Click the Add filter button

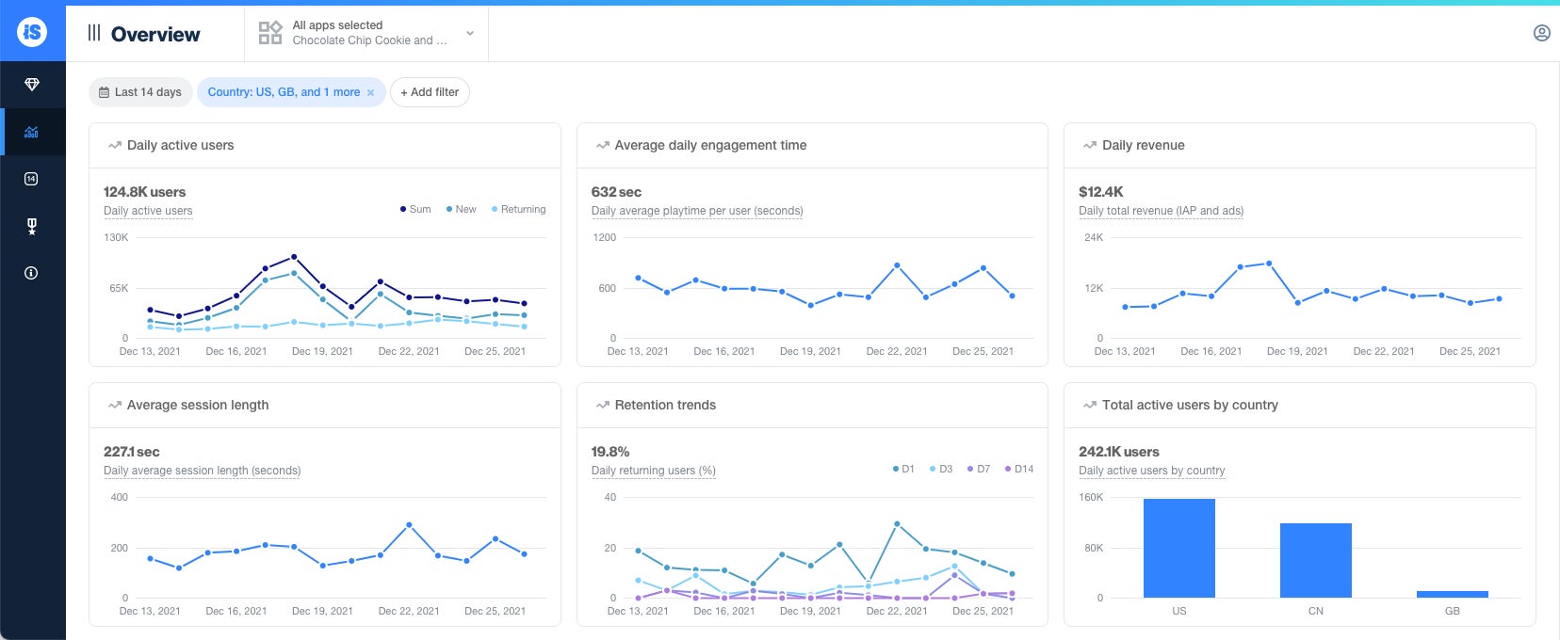pyautogui.click(x=430, y=92)
